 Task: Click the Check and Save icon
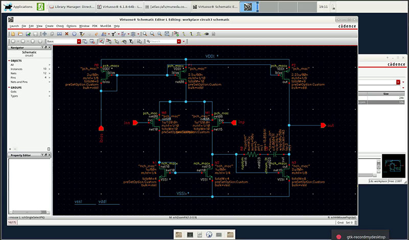coord(28,34)
